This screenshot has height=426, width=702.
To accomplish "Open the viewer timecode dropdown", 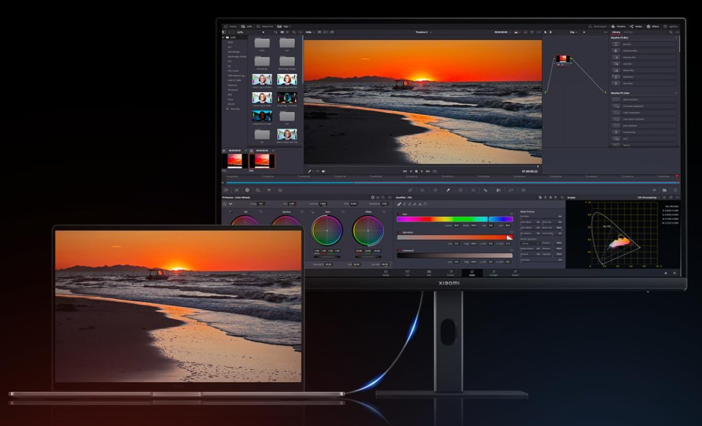I will click(x=503, y=32).
